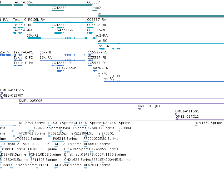Click EST EP11303.3prime label
The height and width of the screenshot is (169, 224).
point(44,160)
